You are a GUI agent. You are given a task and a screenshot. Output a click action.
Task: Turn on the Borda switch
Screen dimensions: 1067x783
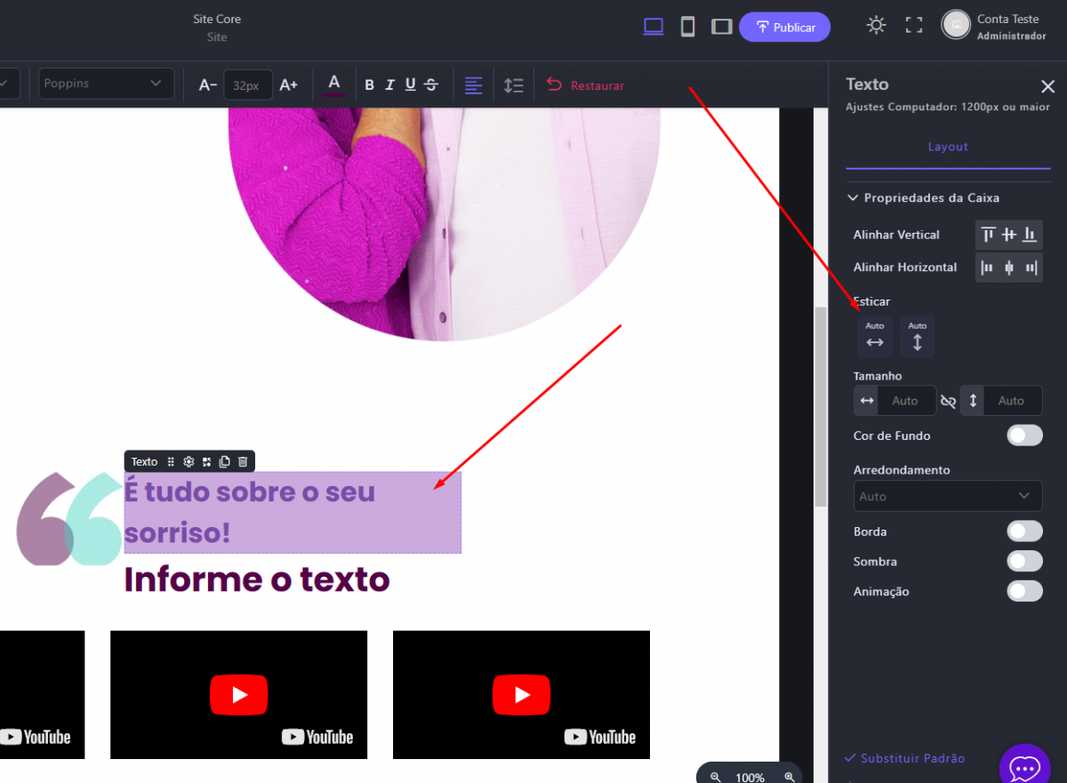tap(1024, 531)
